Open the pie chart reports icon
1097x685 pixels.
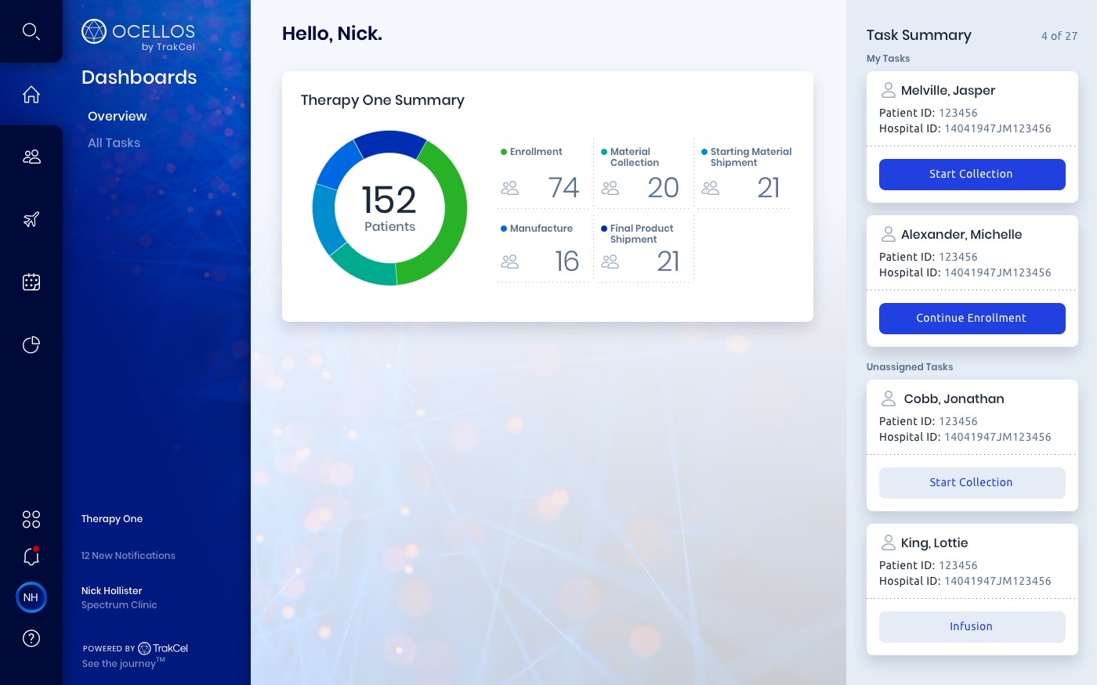coord(31,345)
